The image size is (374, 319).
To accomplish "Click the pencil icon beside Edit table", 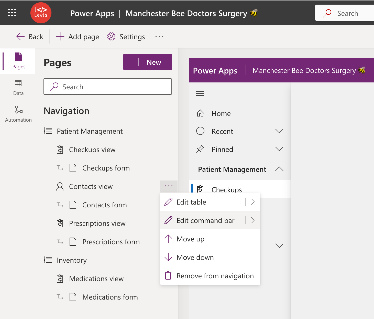I will coord(168,202).
